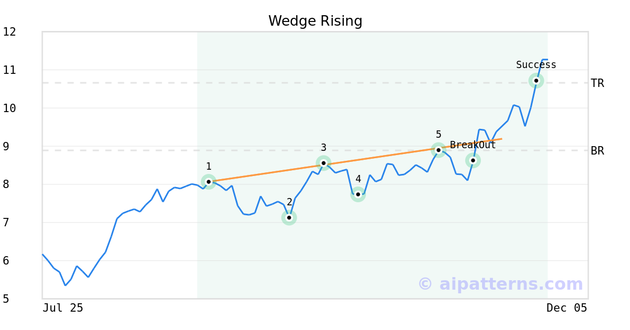This screenshot has height=330, width=630.
Task: Select the point 4 marker dot
Action: pos(358,194)
